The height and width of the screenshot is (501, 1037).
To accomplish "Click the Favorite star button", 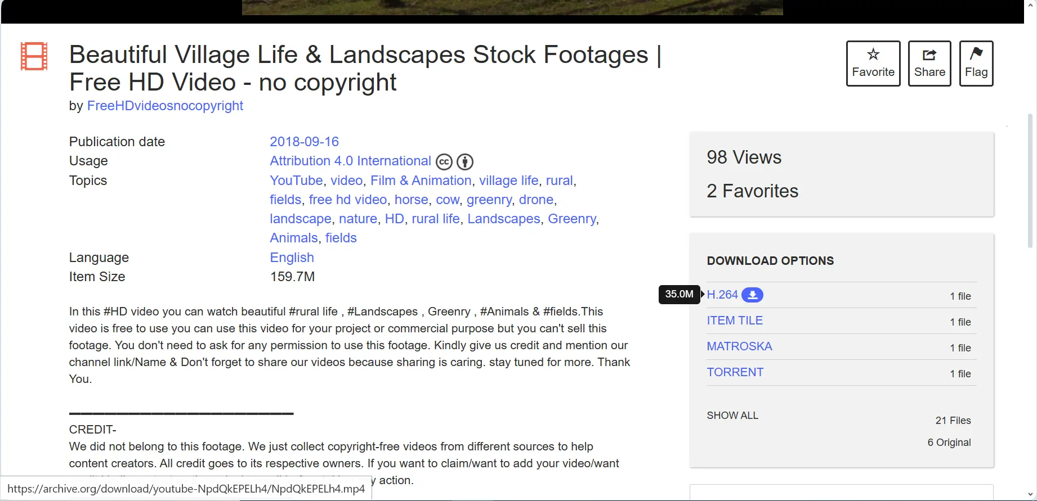I will click(x=873, y=64).
